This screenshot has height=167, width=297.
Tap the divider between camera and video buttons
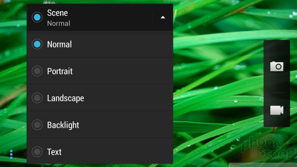277,92
